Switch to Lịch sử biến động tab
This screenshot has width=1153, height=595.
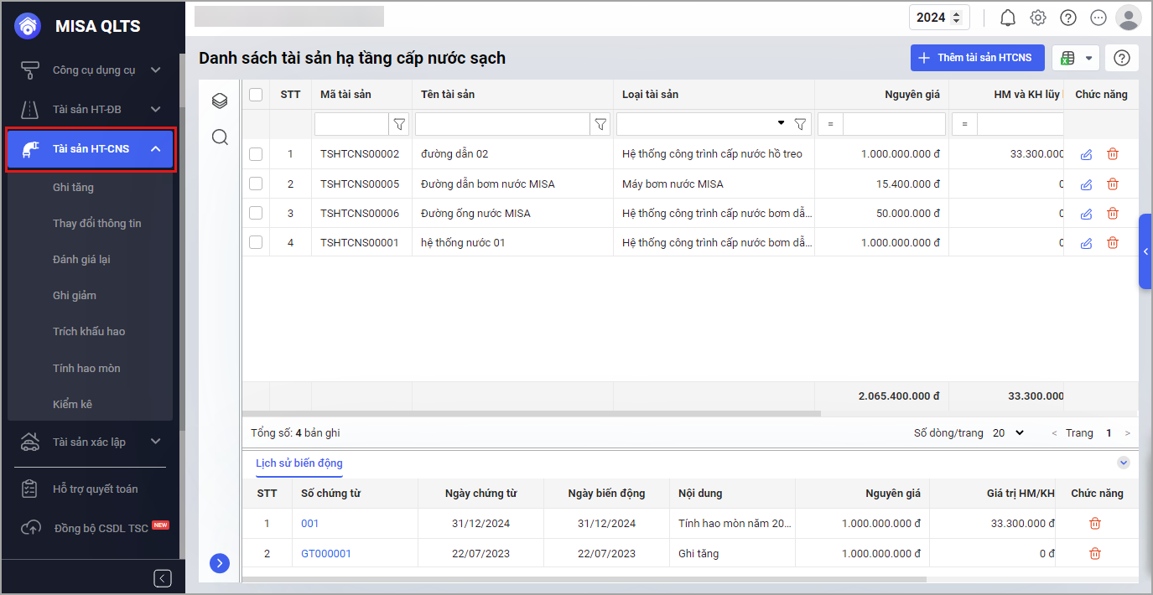point(299,463)
